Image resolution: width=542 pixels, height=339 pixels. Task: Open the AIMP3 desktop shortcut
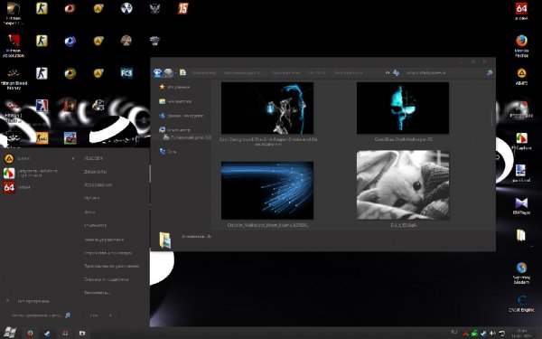(x=521, y=77)
